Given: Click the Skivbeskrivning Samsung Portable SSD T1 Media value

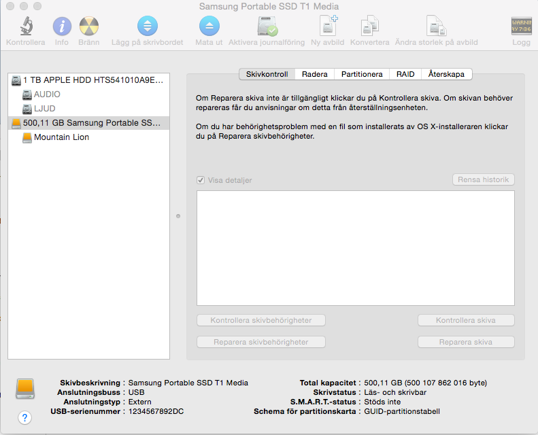Looking at the screenshot, I should tap(188, 383).
